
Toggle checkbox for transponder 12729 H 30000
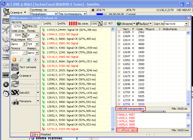pyautogui.click(x=119, y=100)
